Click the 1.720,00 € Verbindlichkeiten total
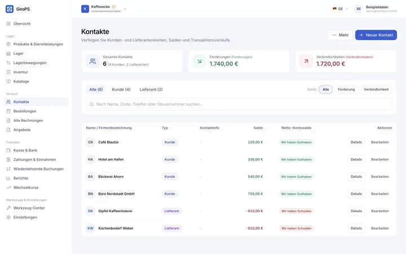 [330, 64]
